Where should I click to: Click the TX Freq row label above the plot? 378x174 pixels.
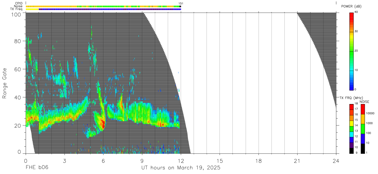pos(16,9)
